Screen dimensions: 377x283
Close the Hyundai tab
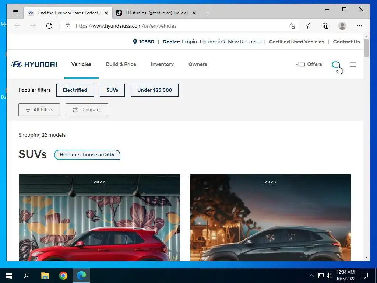click(x=106, y=13)
